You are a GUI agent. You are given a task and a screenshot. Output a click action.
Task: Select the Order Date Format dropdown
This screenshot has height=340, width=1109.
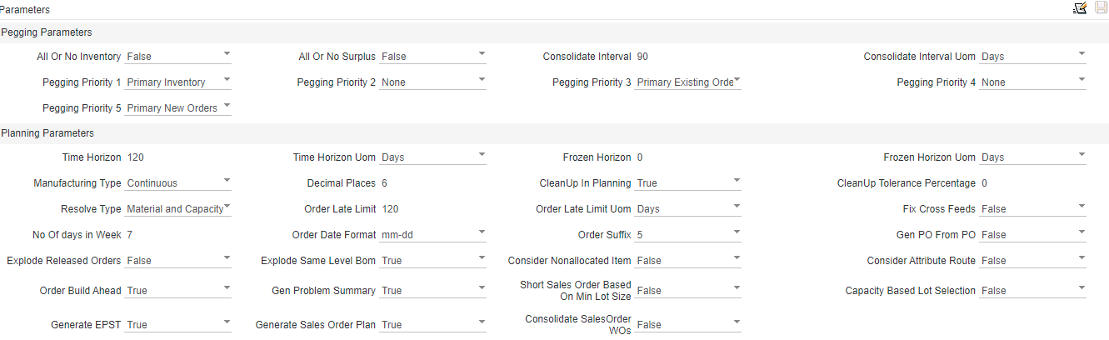point(433,235)
